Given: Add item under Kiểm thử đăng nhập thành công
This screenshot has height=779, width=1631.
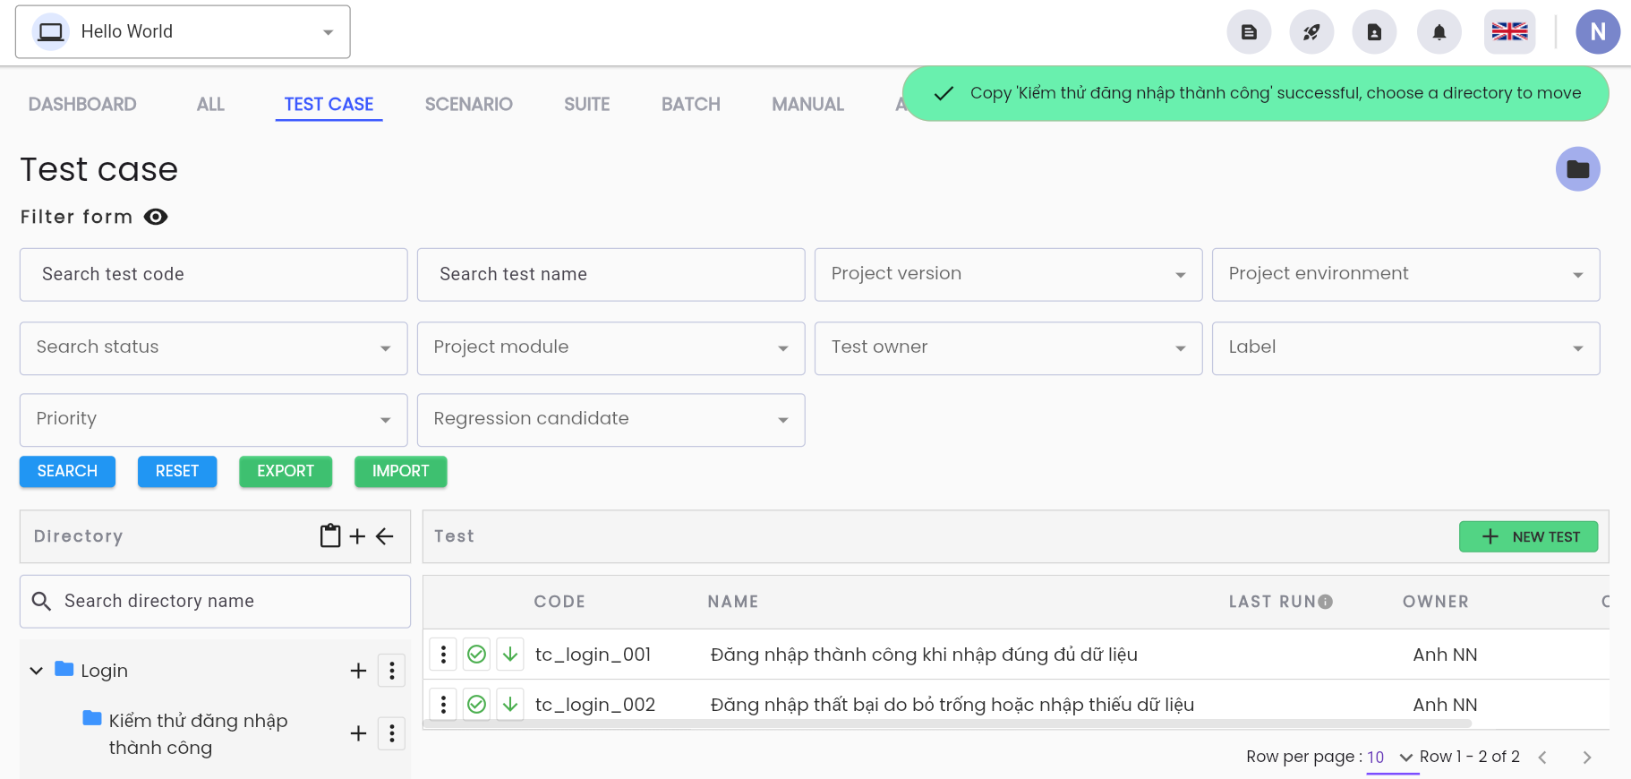Looking at the screenshot, I should pyautogui.click(x=358, y=733).
